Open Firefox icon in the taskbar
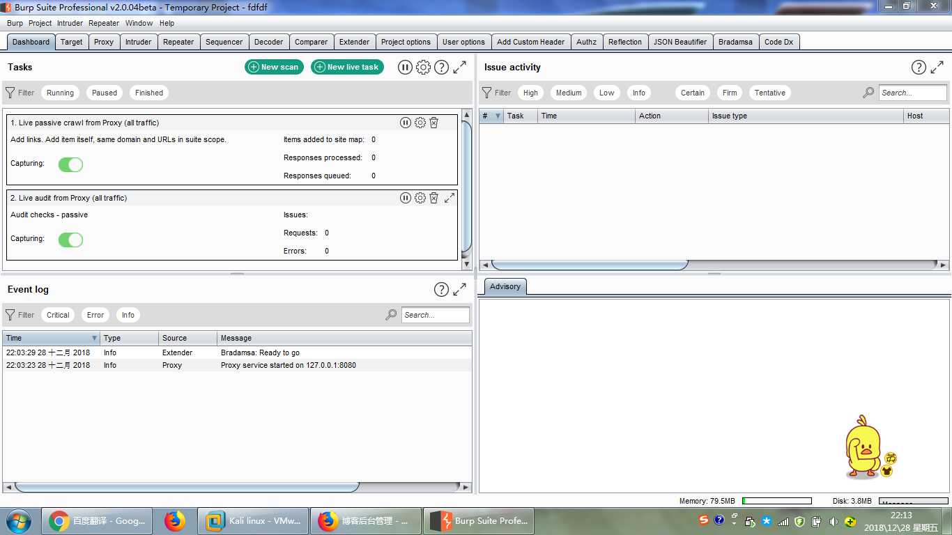The width and height of the screenshot is (952, 535). pyautogui.click(x=175, y=520)
